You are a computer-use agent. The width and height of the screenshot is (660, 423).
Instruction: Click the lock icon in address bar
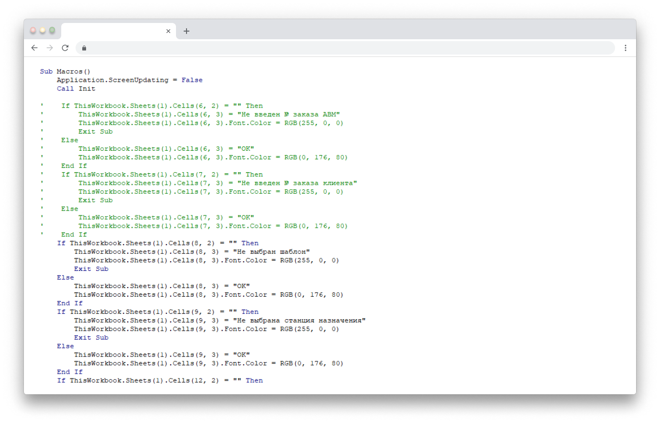tap(84, 48)
